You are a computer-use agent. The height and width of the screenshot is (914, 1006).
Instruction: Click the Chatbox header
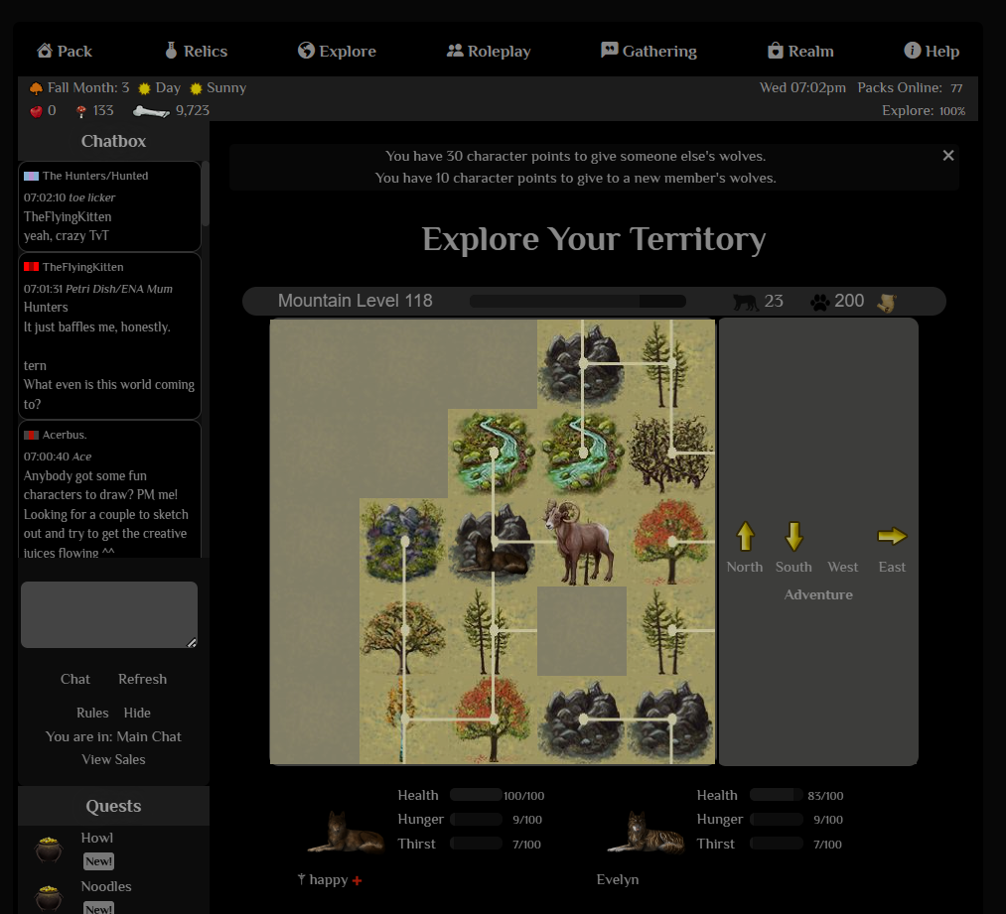click(113, 141)
